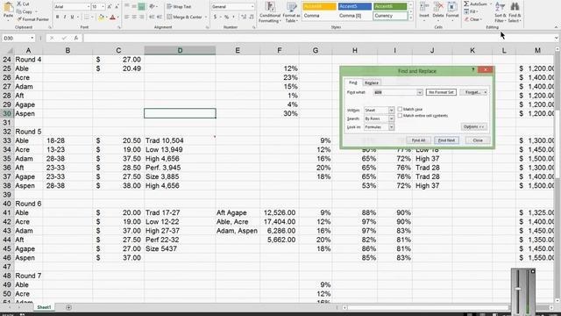Screen dimensions: 561x316
Task: Apply the Accent4 orange cell style
Action: point(319,6)
